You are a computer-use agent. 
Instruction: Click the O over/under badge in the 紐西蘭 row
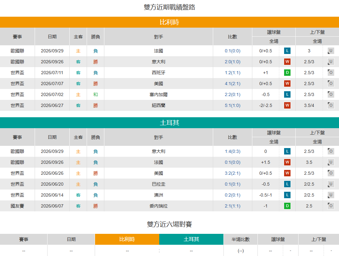pyautogui.click(x=331, y=105)
